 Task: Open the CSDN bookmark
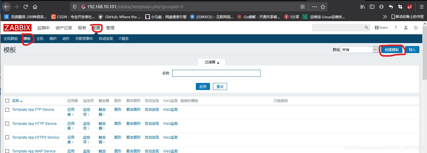coord(73,17)
